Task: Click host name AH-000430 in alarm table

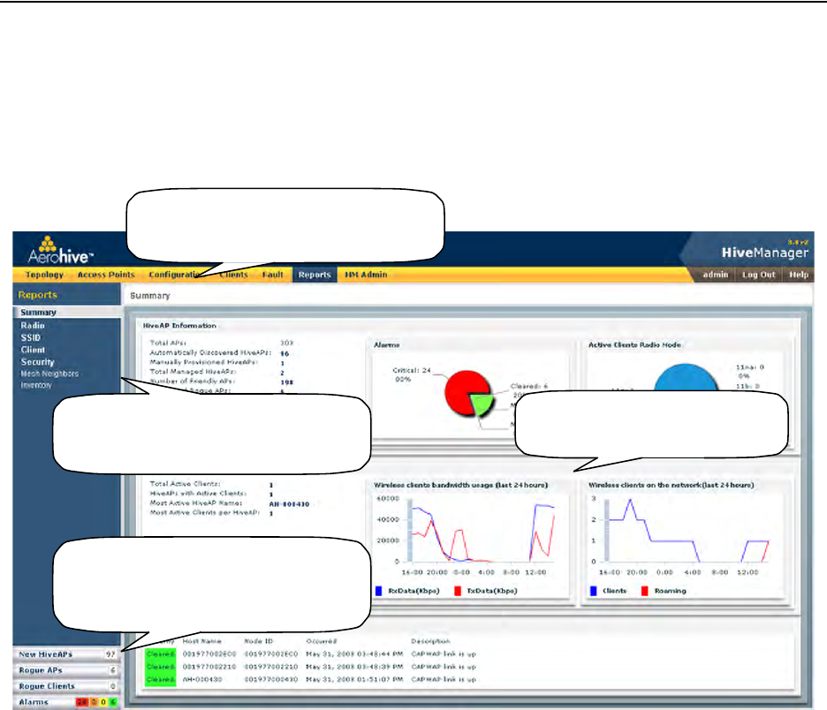Action: (x=202, y=679)
